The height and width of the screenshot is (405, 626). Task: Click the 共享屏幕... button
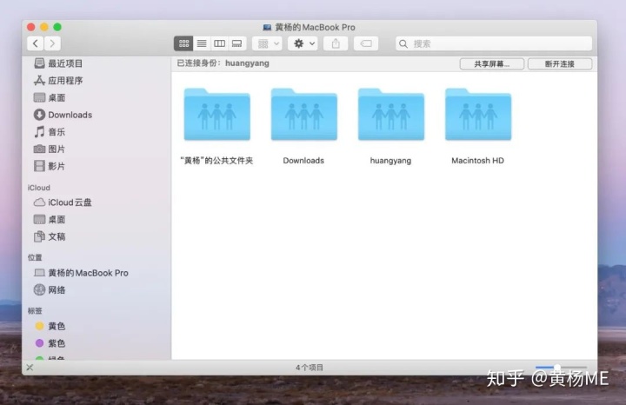point(492,63)
